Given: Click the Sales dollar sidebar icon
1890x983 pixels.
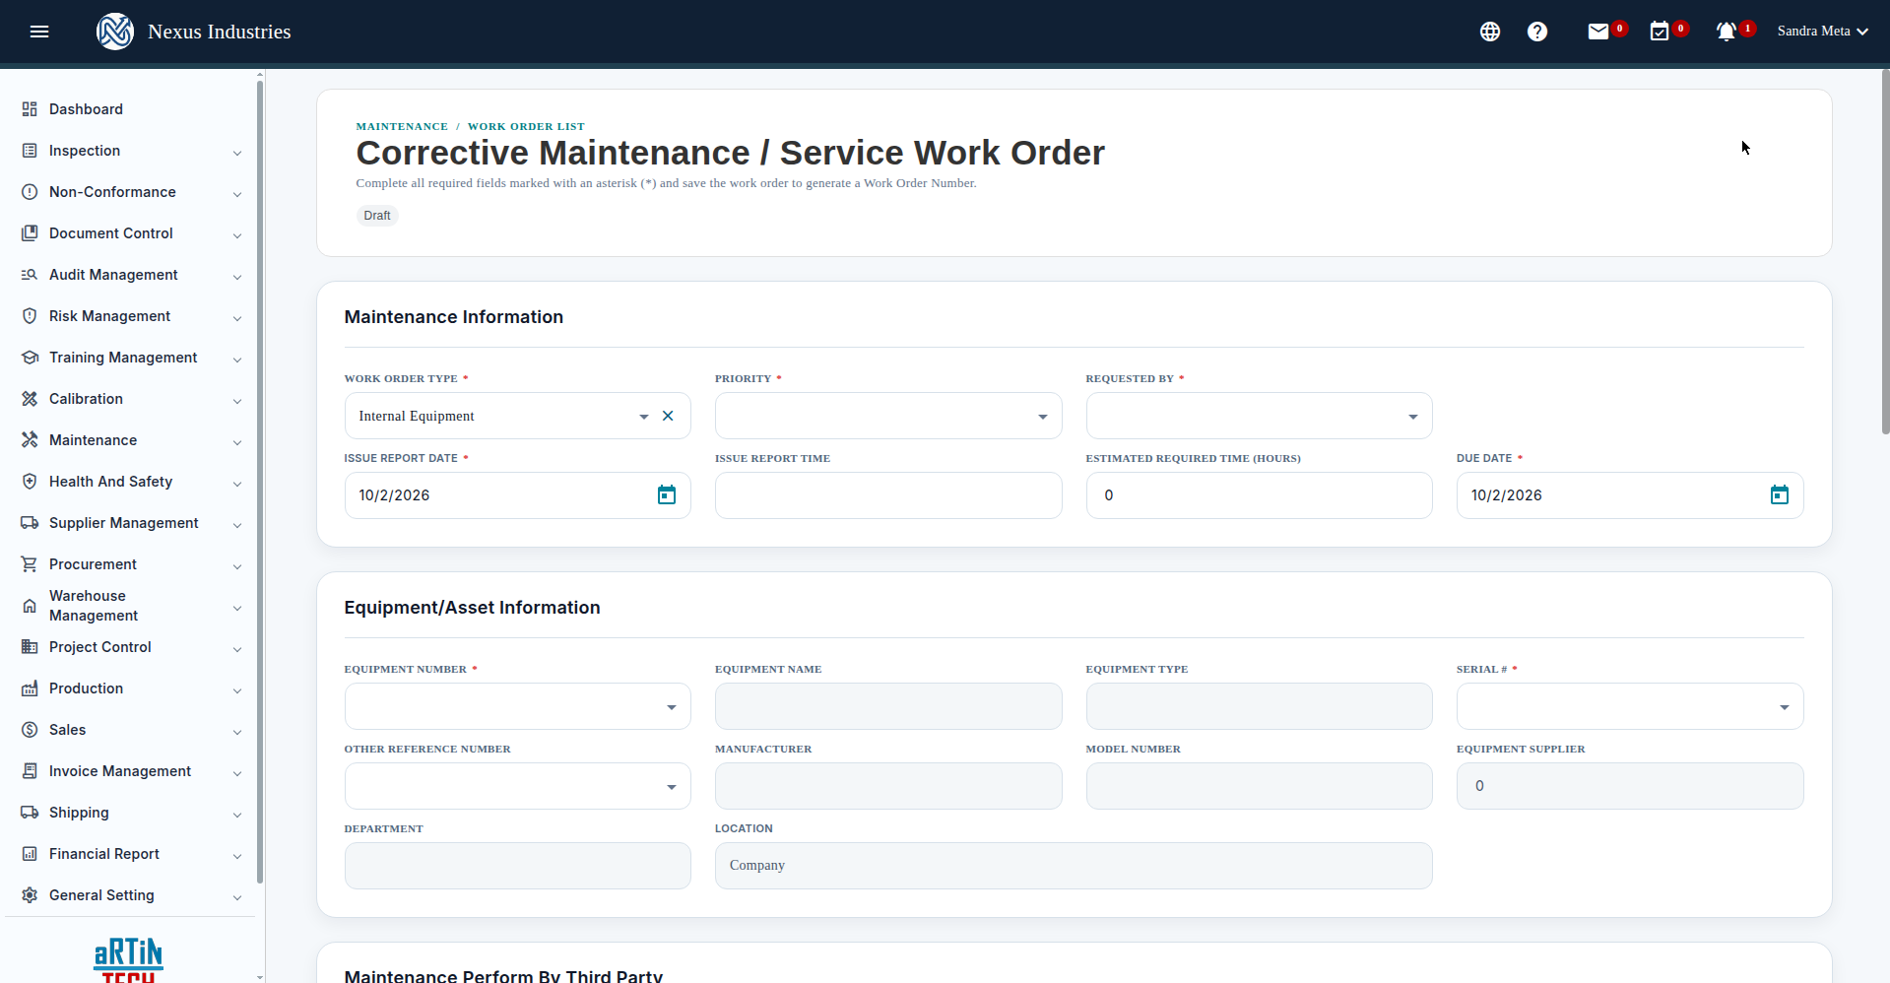Looking at the screenshot, I should coord(30,730).
